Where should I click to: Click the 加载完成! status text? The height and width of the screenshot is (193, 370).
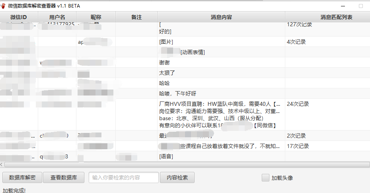click(x=14, y=190)
